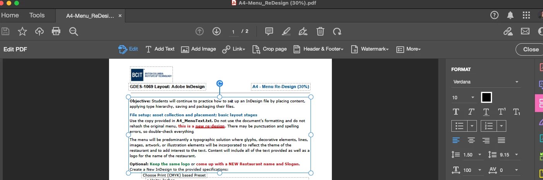Select the 'A4 - Menu Re-Design (30%)' heading
The image size is (543, 180).
(x=280, y=87)
